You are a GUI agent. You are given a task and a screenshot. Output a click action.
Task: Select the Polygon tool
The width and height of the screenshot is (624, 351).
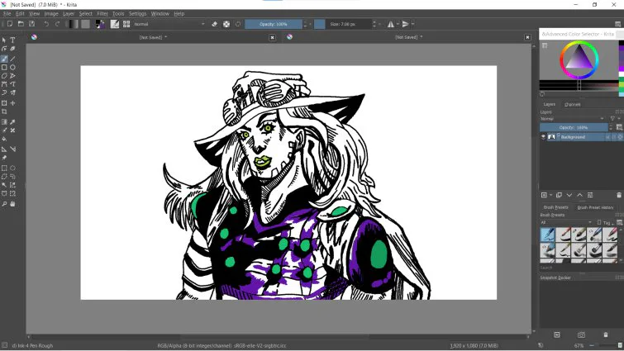coord(4,75)
